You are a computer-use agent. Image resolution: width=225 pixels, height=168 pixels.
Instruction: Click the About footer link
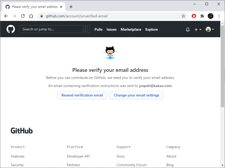coord(171,156)
